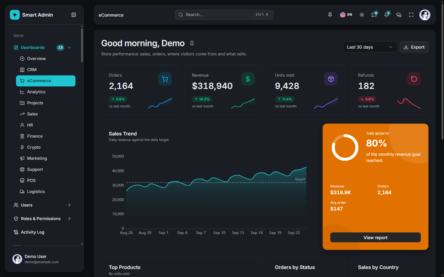This screenshot has width=444, height=277.
Task: Click the Units sold box icon
Action: (x=331, y=79)
